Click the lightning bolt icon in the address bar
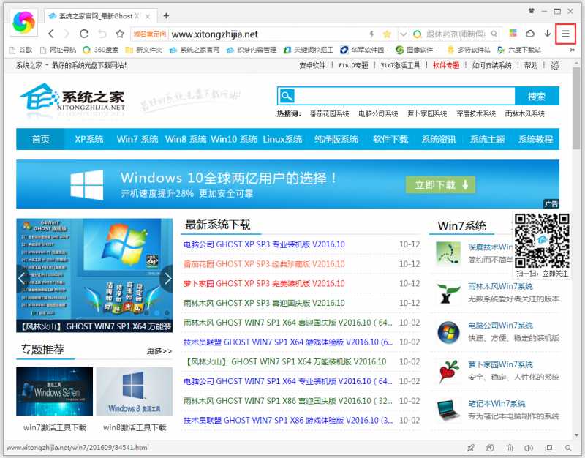This screenshot has width=585, height=458. click(x=372, y=34)
